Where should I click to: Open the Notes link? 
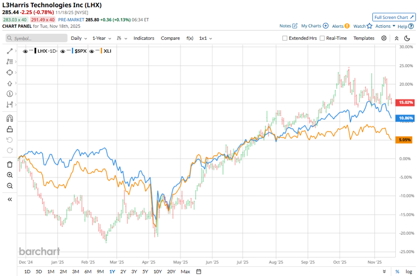(x=285, y=26)
